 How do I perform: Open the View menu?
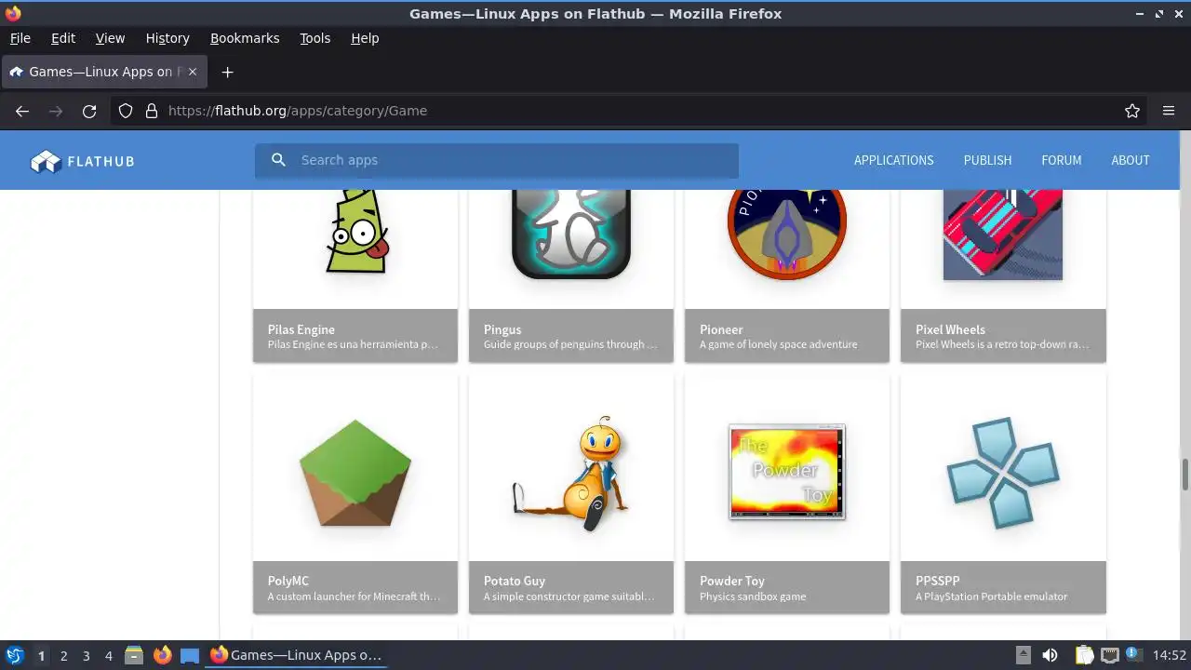click(x=110, y=38)
